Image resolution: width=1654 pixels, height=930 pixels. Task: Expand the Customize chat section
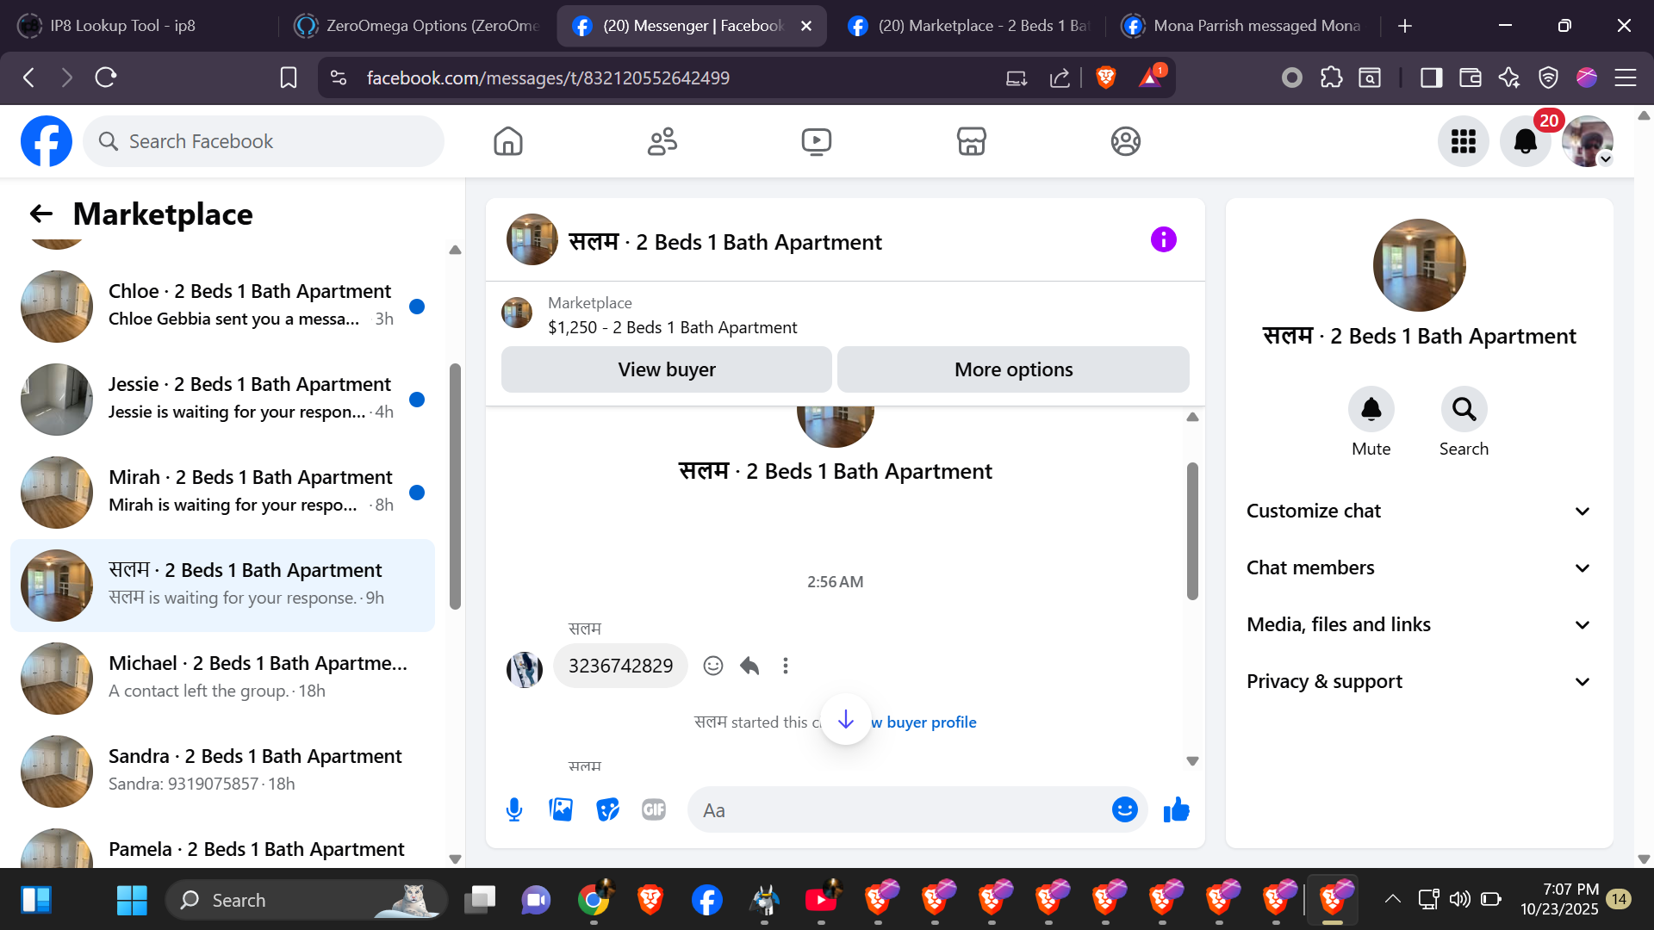coord(1419,511)
